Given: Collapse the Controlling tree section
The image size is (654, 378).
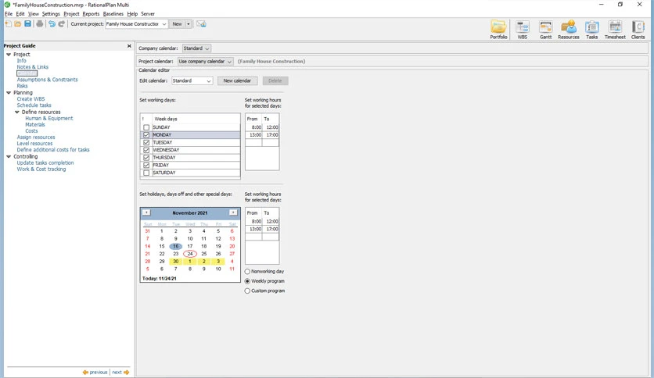Looking at the screenshot, I should click(x=9, y=156).
